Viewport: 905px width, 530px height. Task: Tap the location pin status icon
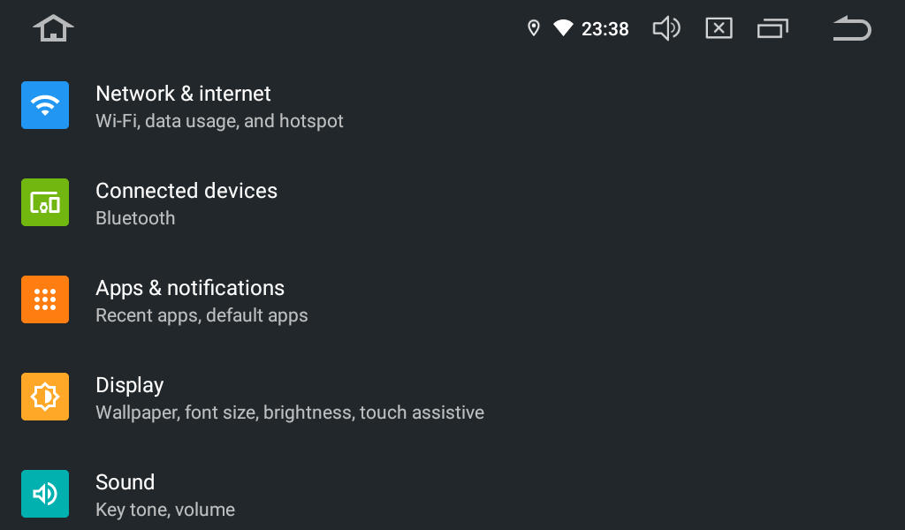tap(533, 28)
